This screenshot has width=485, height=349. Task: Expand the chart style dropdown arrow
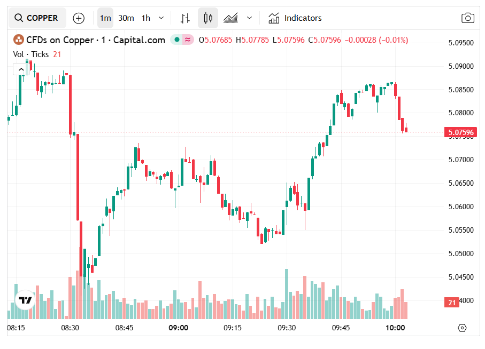pos(249,18)
